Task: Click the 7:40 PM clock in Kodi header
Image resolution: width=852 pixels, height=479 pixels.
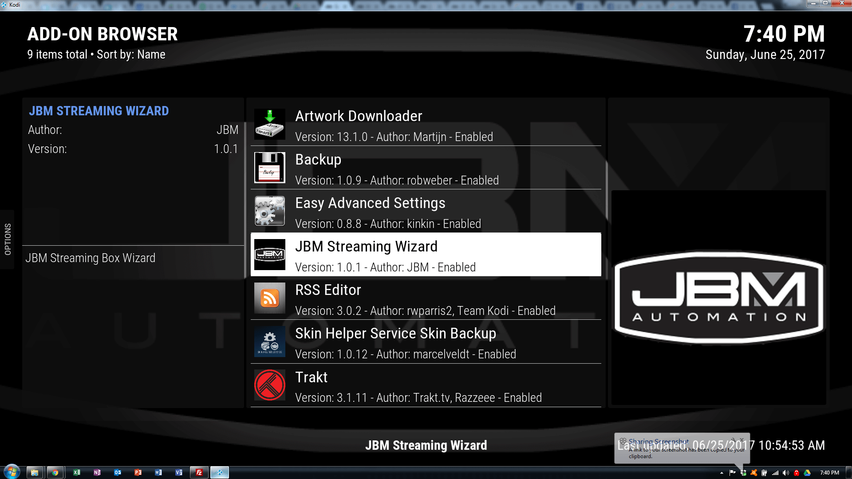Action: click(x=784, y=34)
